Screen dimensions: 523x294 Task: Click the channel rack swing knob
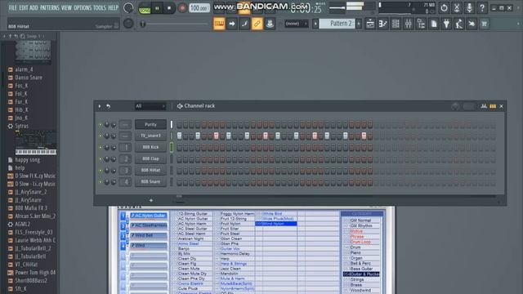pos(455,106)
